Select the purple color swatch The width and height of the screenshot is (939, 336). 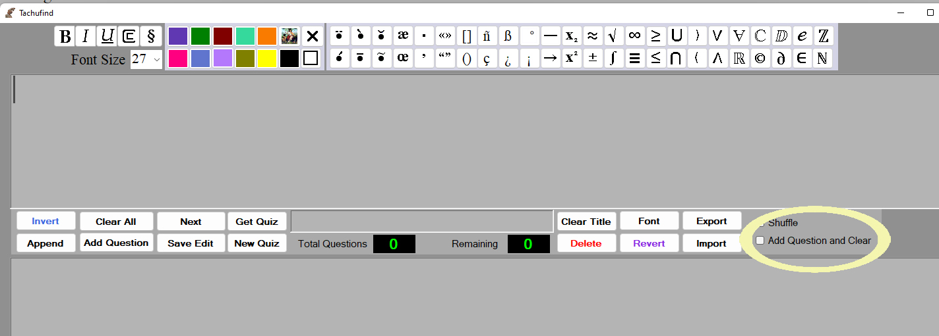click(x=178, y=36)
